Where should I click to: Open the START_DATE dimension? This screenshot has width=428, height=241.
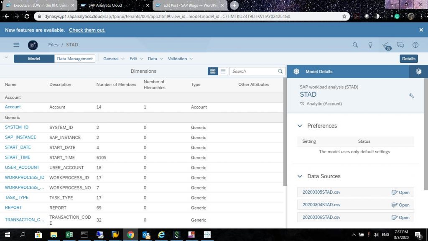tap(18, 147)
